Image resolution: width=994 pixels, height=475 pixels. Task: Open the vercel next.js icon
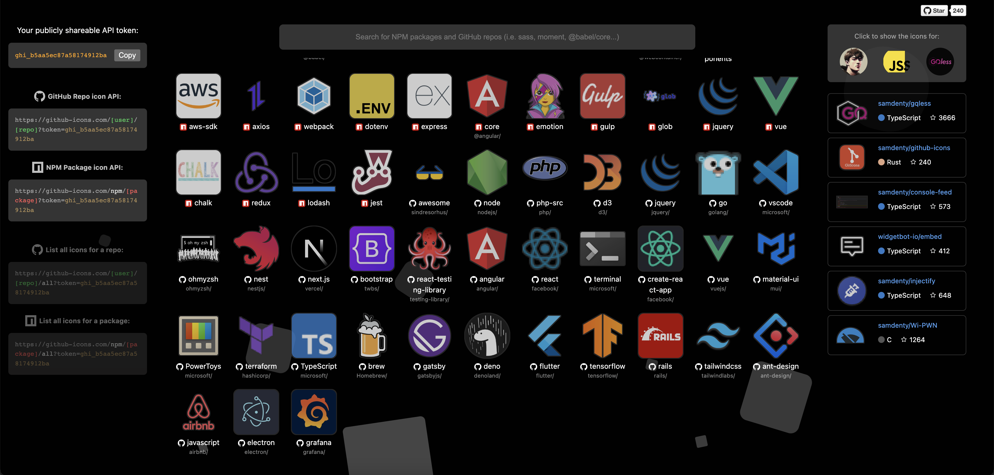click(x=314, y=249)
